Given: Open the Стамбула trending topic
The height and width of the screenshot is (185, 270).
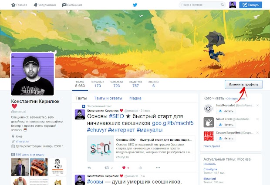Looking at the screenshot, I should 210,169.
